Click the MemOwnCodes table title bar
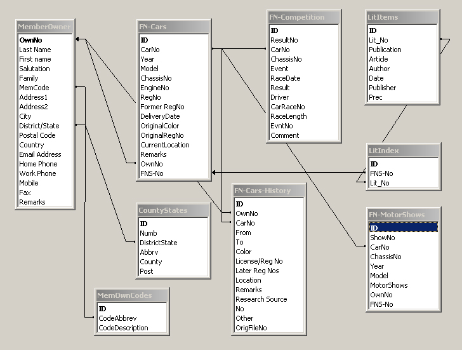 click(x=132, y=295)
